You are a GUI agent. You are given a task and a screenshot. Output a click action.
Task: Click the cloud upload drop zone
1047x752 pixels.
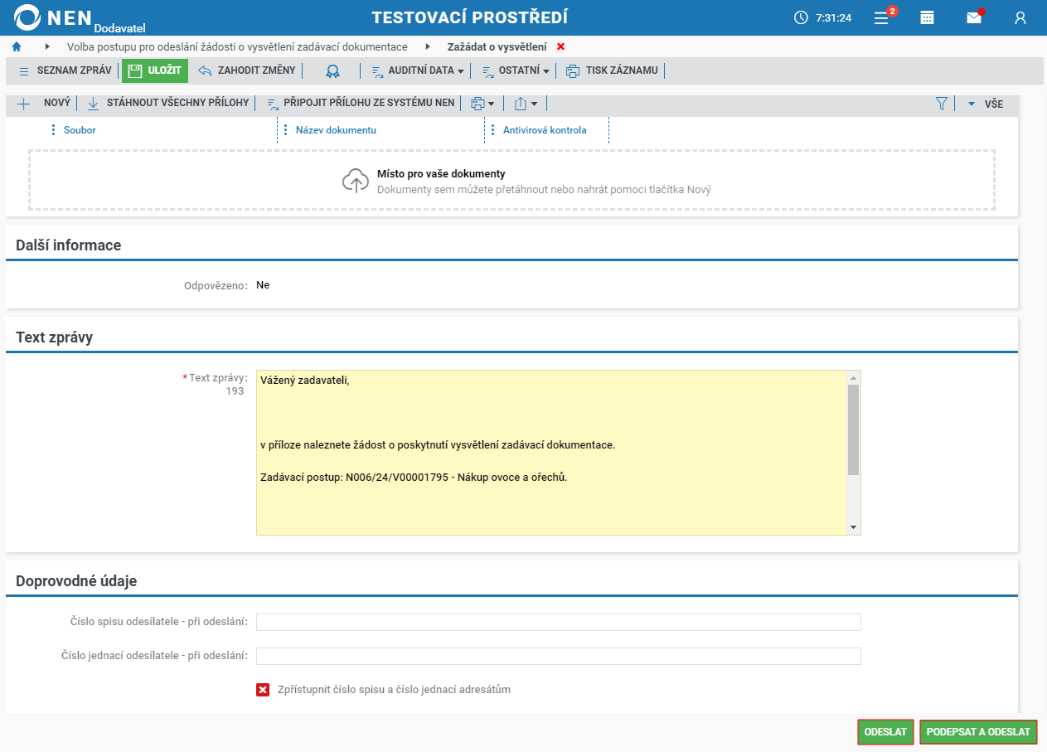point(511,180)
